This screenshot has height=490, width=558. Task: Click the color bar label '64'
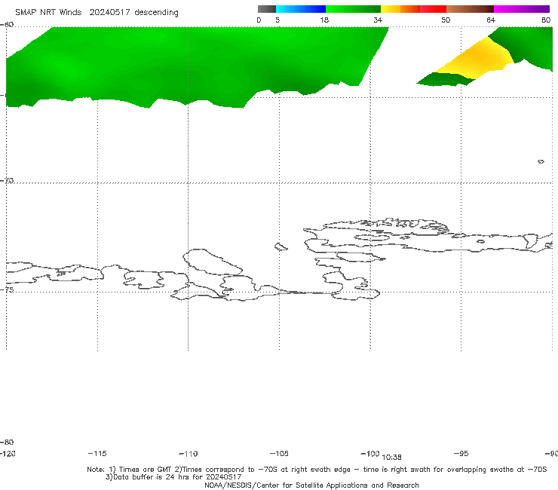click(x=491, y=20)
